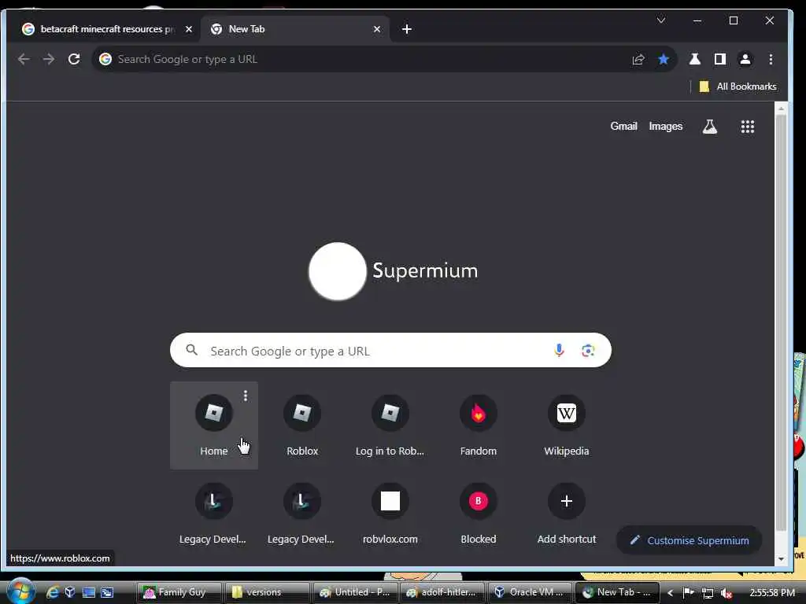The height and width of the screenshot is (604, 806).
Task: Open the three-dot browser menu
Action: click(771, 59)
